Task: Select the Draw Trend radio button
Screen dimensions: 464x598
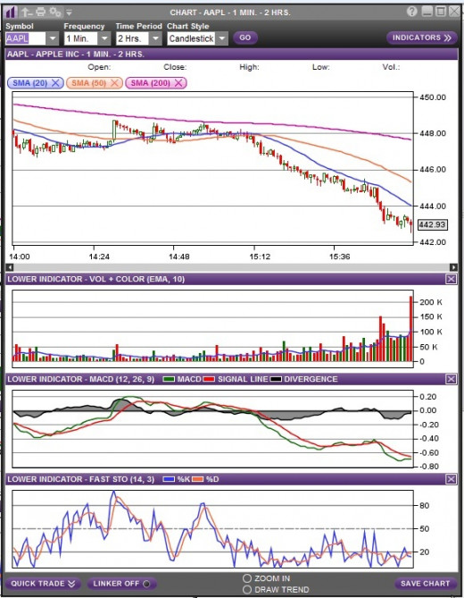Action: (247, 590)
